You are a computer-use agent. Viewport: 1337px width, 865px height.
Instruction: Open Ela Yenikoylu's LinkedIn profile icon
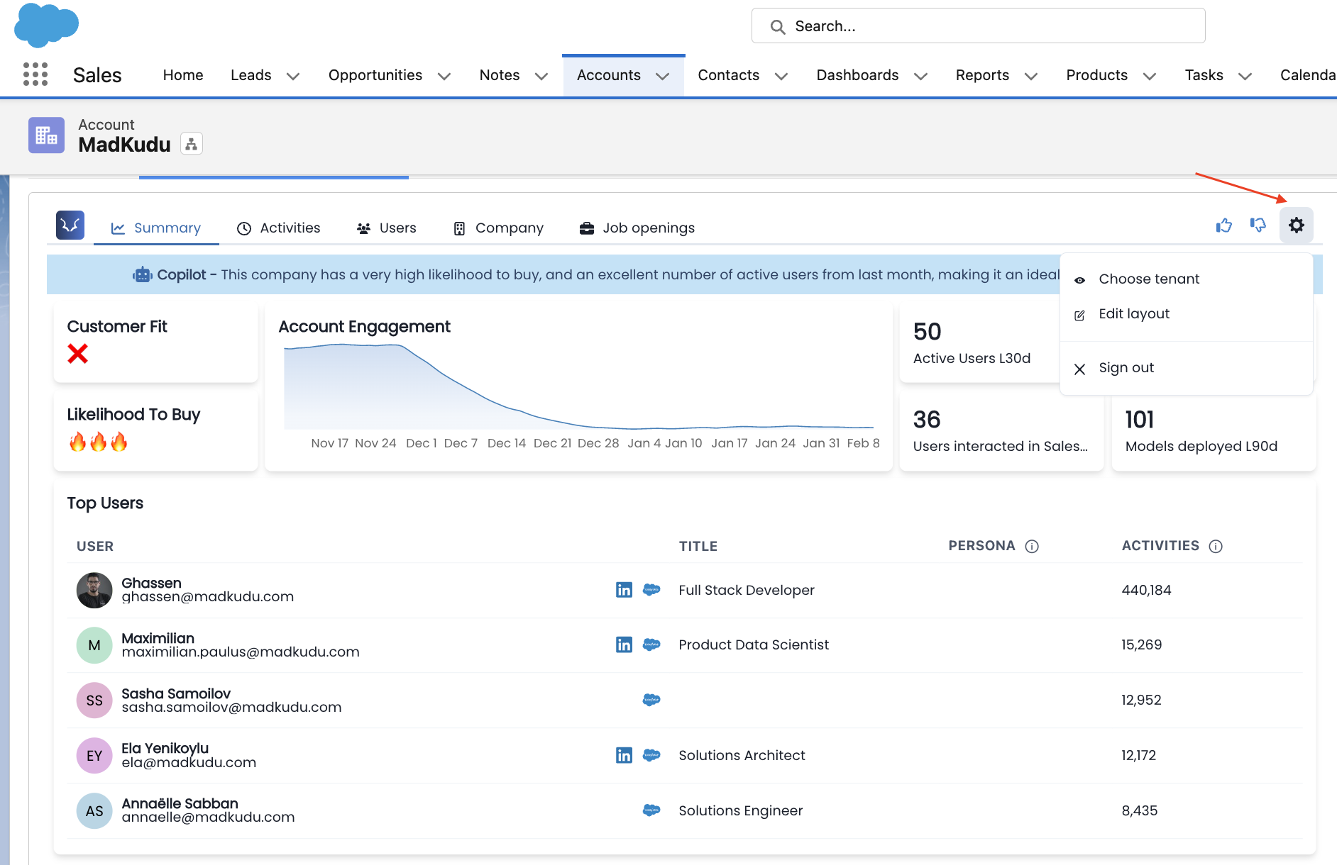pyautogui.click(x=624, y=755)
